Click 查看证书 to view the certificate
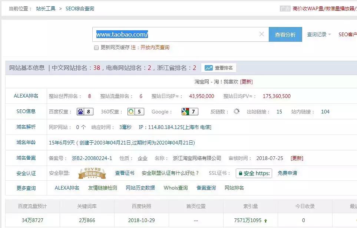The width and height of the screenshot is (357, 228). point(125,173)
